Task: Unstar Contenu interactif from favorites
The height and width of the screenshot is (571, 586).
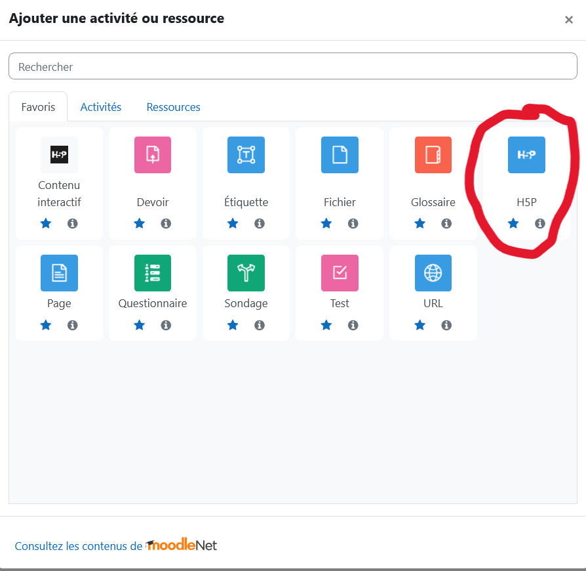Action: coord(46,223)
